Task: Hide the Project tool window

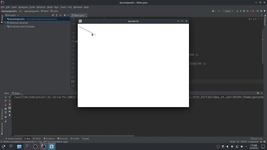Action: click(x=68, y=15)
